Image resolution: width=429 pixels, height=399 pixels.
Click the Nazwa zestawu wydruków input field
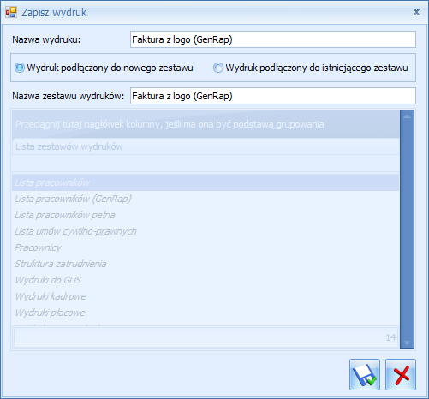point(273,96)
